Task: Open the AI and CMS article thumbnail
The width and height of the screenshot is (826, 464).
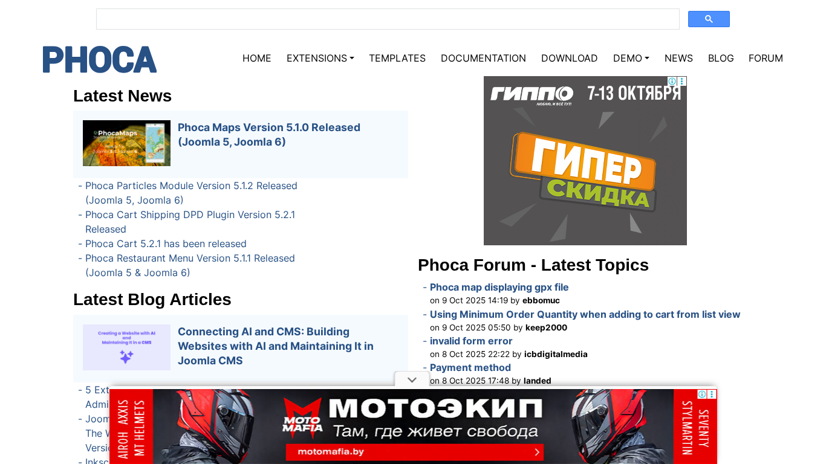Action: 126,347
